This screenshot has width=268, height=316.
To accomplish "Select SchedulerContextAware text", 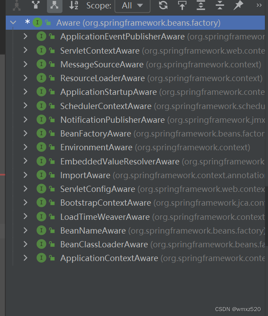I will point(106,106).
